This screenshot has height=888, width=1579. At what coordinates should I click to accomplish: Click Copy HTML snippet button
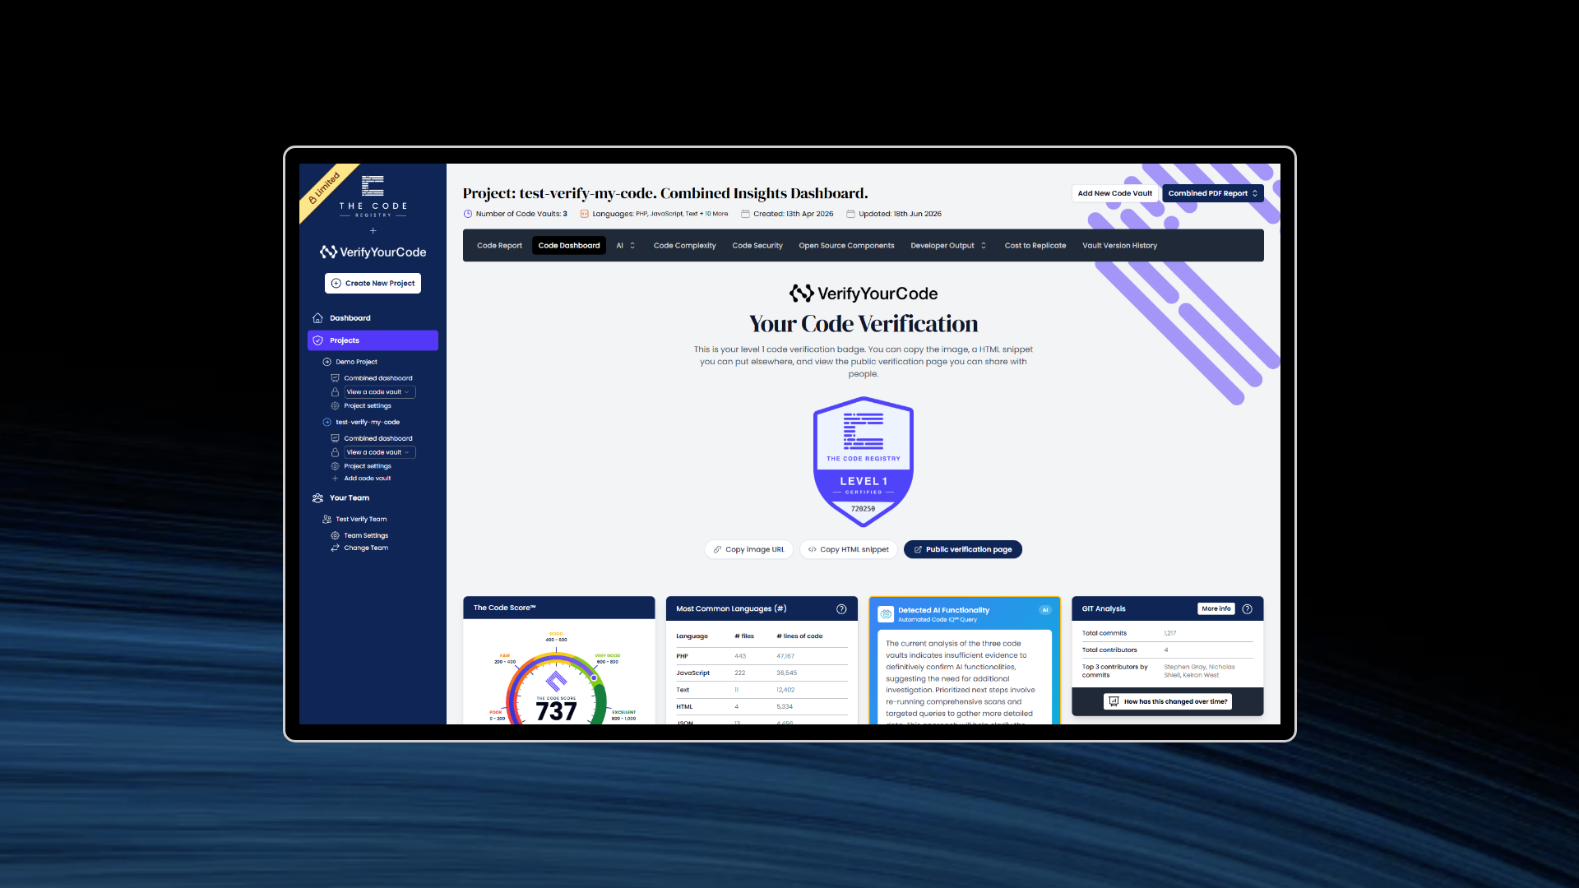(848, 550)
